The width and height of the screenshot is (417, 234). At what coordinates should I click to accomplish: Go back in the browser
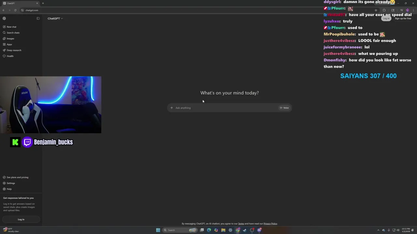(x=4, y=10)
